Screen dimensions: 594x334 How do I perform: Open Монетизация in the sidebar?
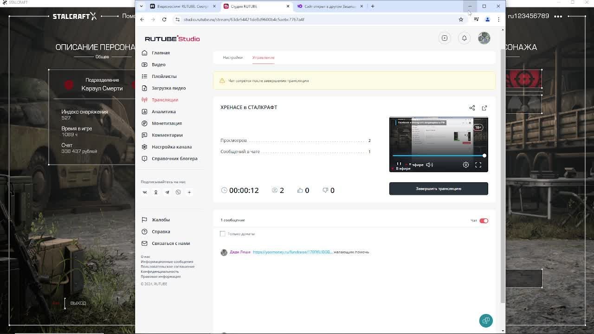pos(167,123)
